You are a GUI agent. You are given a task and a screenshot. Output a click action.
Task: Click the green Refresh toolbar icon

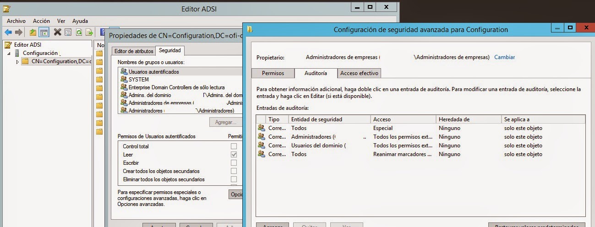coord(79,32)
